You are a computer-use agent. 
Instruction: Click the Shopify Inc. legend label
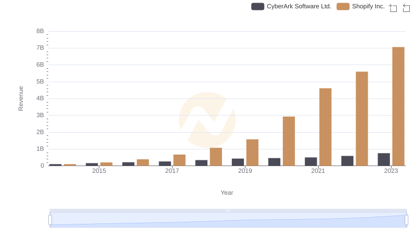coord(368,6)
